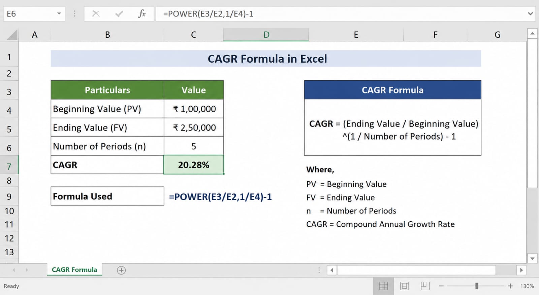Select column F header

pyautogui.click(x=435, y=35)
